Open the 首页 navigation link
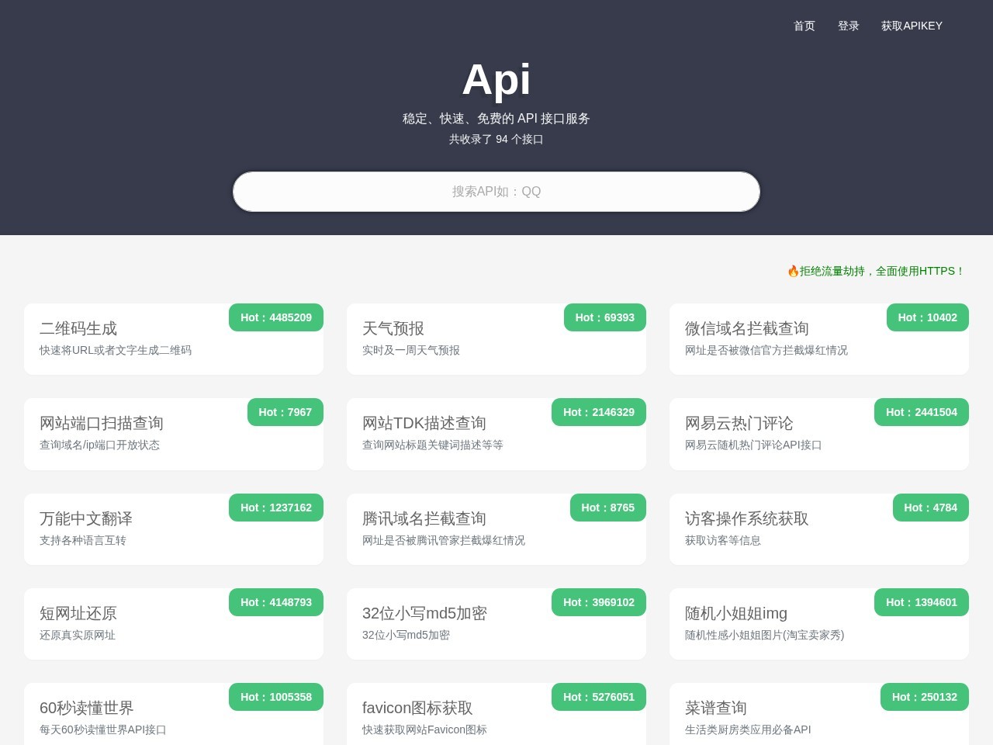Viewport: 993px width, 745px height. tap(804, 26)
